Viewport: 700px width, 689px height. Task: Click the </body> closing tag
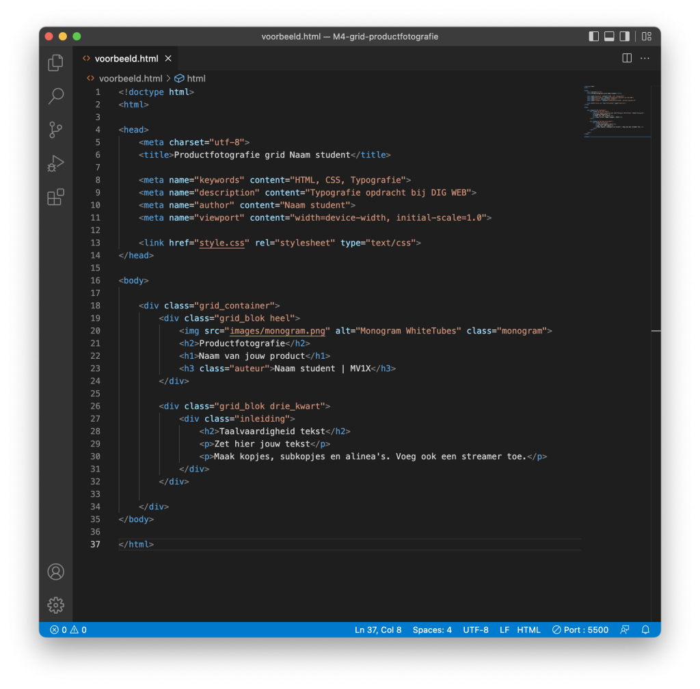(x=136, y=519)
